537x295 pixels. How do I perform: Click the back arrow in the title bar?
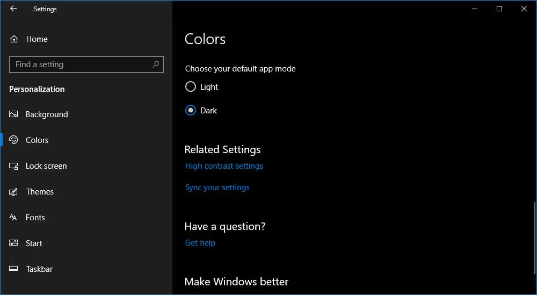pyautogui.click(x=13, y=9)
